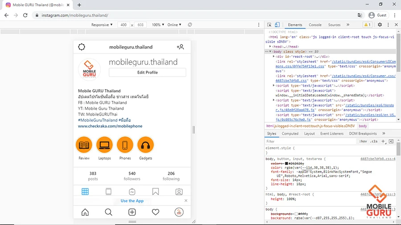Image resolution: width=401 pixels, height=225 pixels.
Task: Click the Mobile GURU profile picture
Action: coord(89,69)
